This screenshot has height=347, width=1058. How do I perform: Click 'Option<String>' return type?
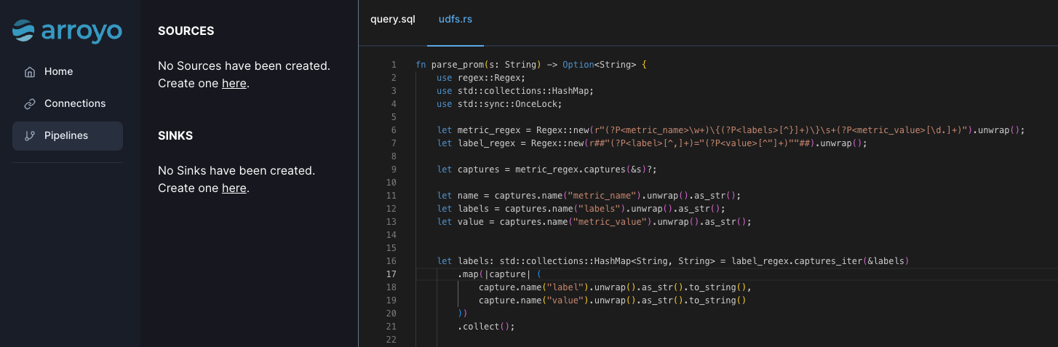[x=599, y=65]
